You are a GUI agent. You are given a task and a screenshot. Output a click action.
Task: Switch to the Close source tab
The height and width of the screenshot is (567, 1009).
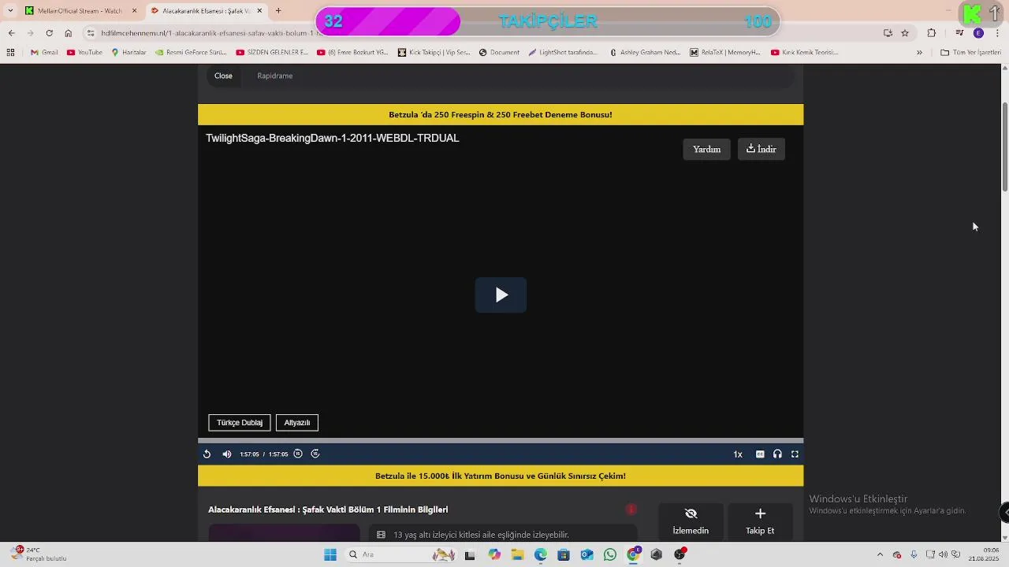[223, 76]
